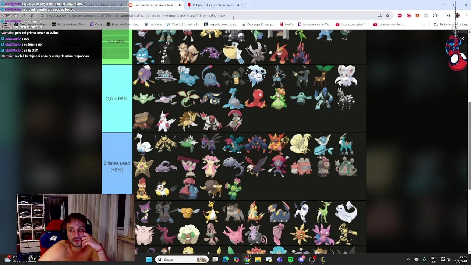This screenshot has height=265, width=471.
Task: Open the red round extension icon
Action: [408, 15]
